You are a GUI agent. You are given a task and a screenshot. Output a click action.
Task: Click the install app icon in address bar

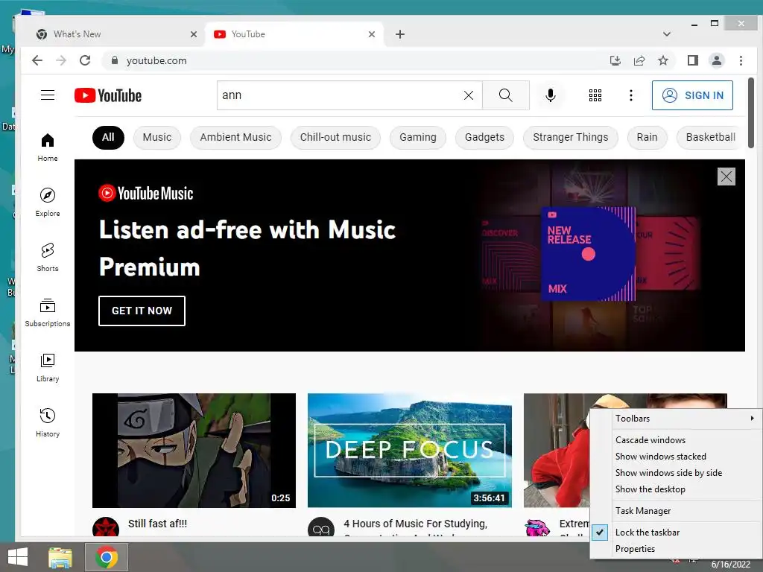coord(615,60)
